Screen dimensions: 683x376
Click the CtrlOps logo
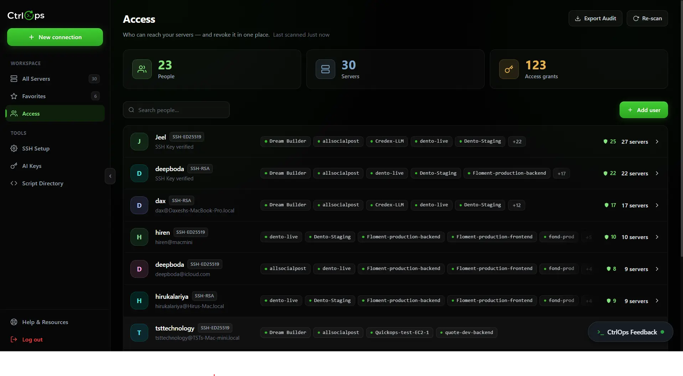[26, 15]
